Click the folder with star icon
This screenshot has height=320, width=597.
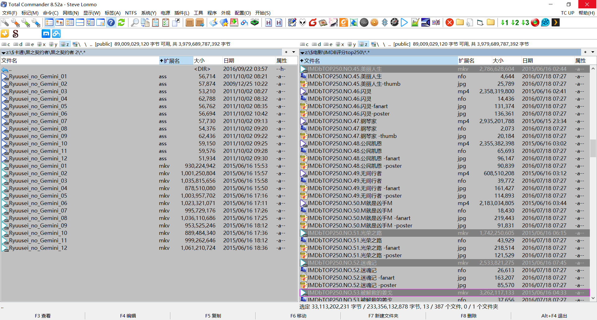[x=224, y=22]
